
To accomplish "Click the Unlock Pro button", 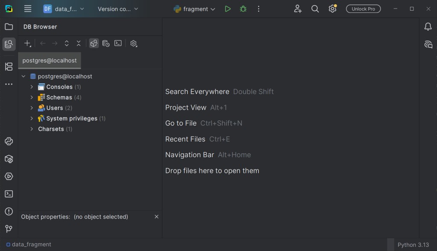I will 363,9.
